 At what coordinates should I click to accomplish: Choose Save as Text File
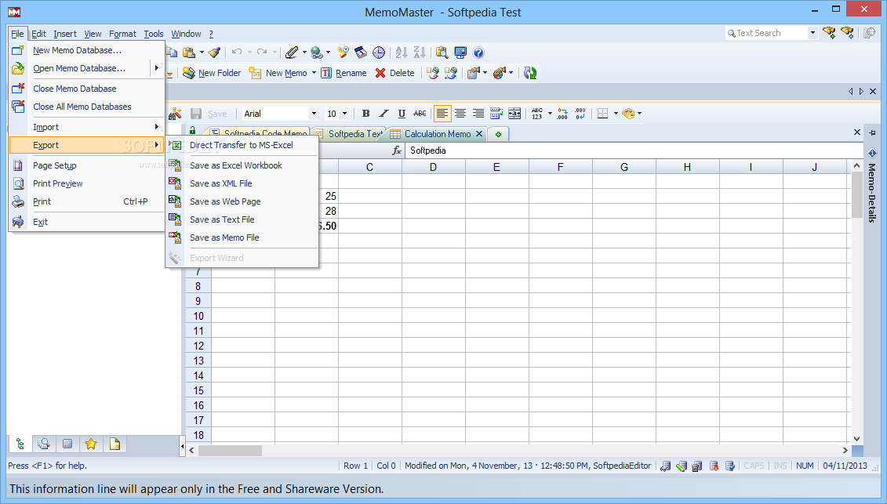[x=242, y=219]
